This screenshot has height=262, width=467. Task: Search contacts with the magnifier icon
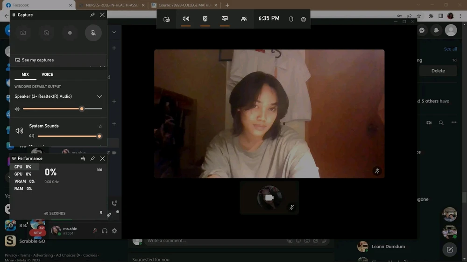441,122
